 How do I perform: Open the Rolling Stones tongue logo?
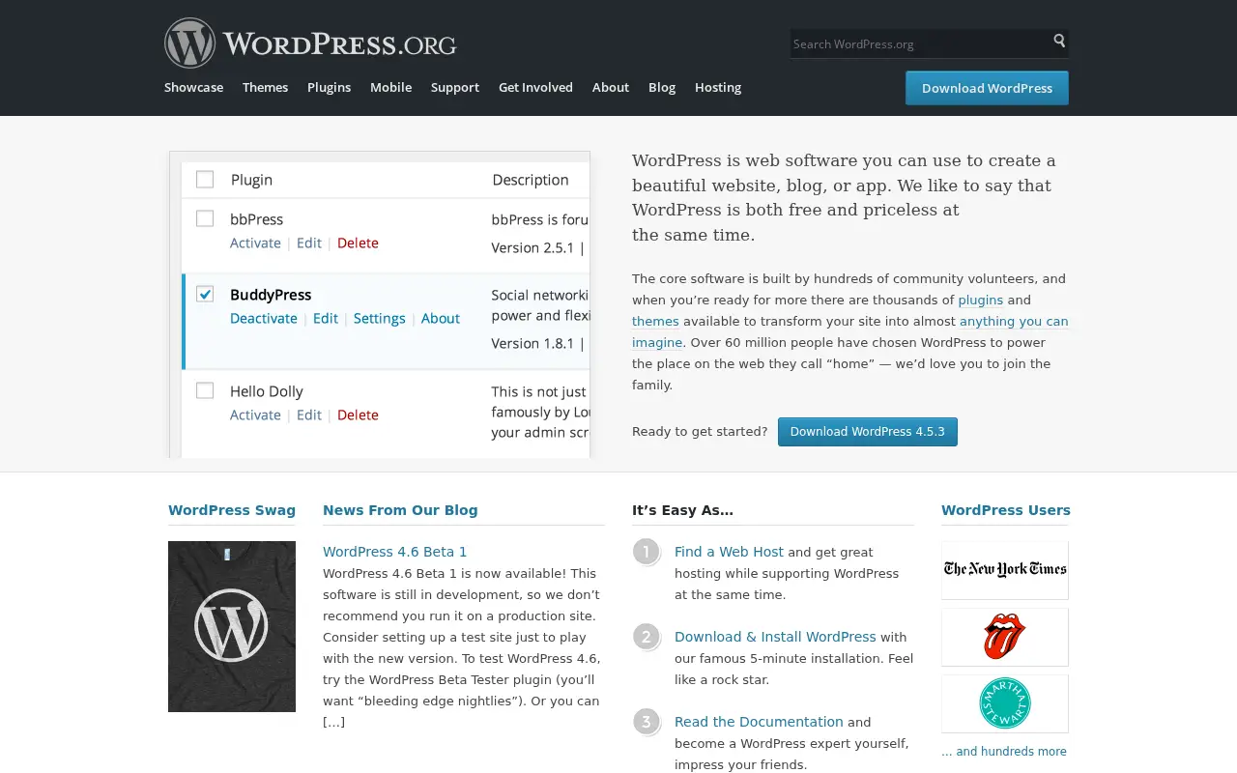(1005, 637)
